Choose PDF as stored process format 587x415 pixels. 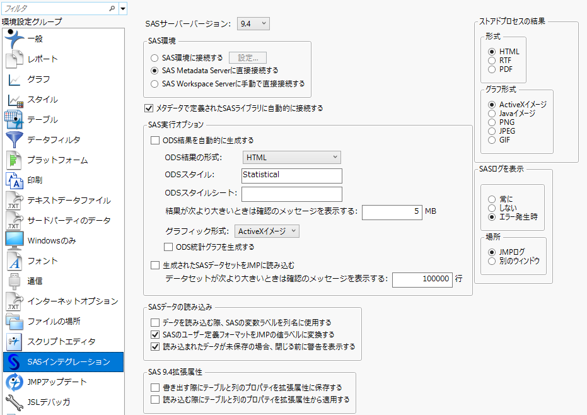(x=492, y=69)
